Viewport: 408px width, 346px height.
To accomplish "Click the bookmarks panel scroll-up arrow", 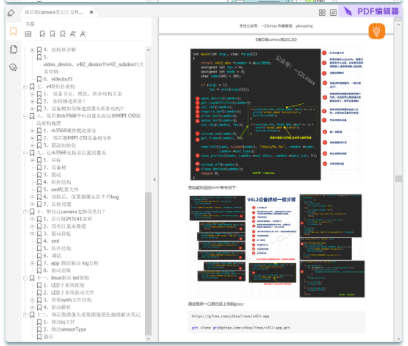I will 148,50.
